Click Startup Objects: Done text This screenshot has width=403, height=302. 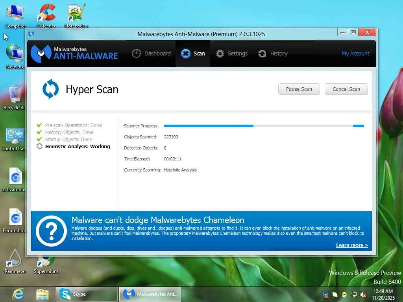pyautogui.click(x=68, y=140)
